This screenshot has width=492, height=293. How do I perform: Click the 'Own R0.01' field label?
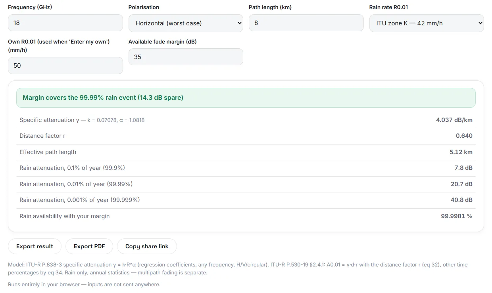(x=59, y=46)
